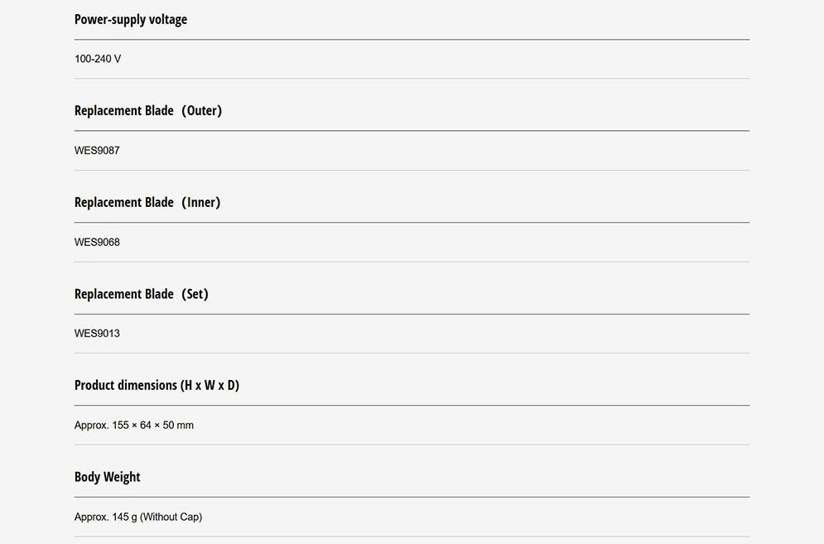This screenshot has width=824, height=544.
Task: Click the Product dimensions heading
Action: pyautogui.click(x=157, y=386)
